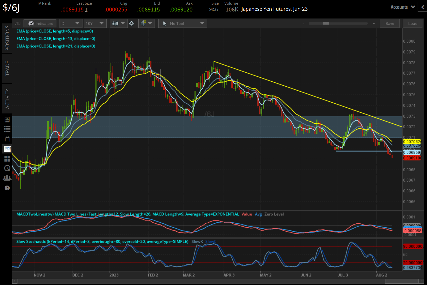Toggle the MACD Value display
Image resolution: width=427 pixels, height=285 pixels.
click(x=247, y=214)
